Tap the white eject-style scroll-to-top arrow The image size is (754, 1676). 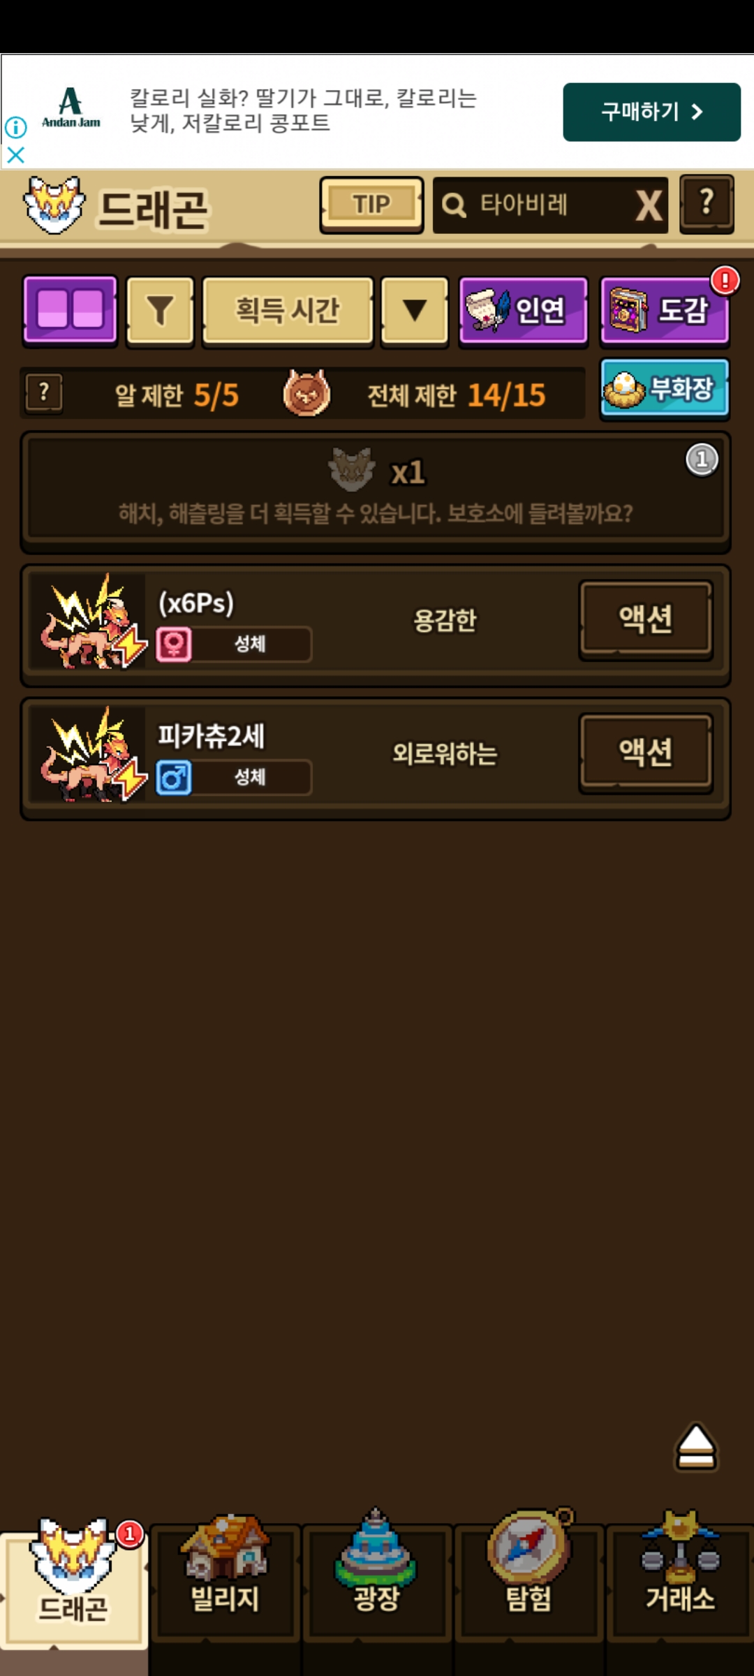(x=696, y=1447)
